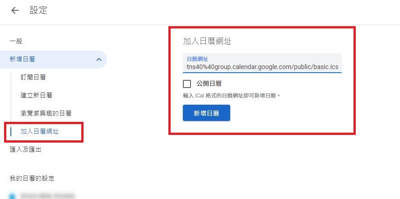Screen dimensions: 400x199
Task: Click the 公開日曆 label text
Action: tap(209, 83)
